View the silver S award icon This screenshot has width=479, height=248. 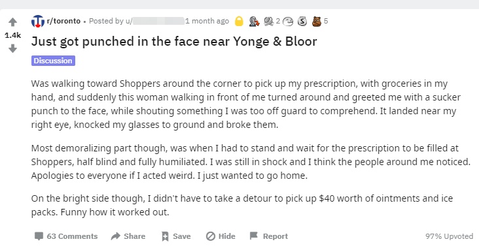point(302,21)
